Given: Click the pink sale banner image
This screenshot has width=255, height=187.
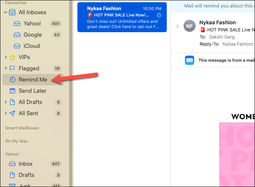Looking at the screenshot, I should click(x=237, y=154).
